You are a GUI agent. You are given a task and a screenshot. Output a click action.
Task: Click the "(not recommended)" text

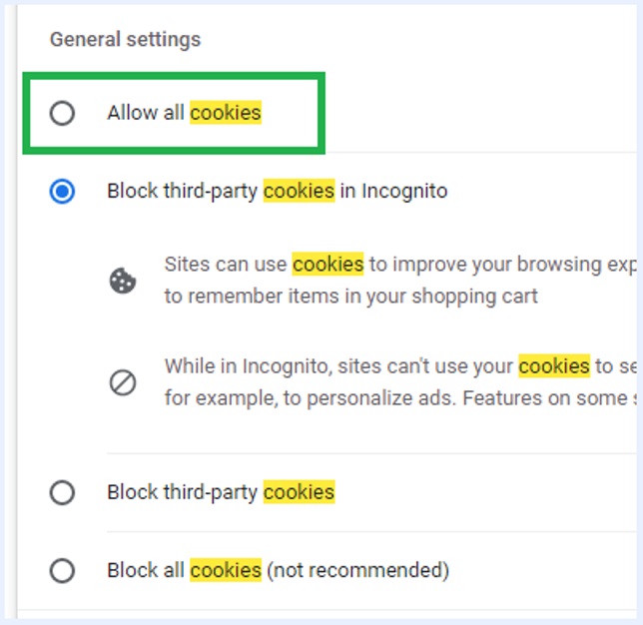pos(357,571)
